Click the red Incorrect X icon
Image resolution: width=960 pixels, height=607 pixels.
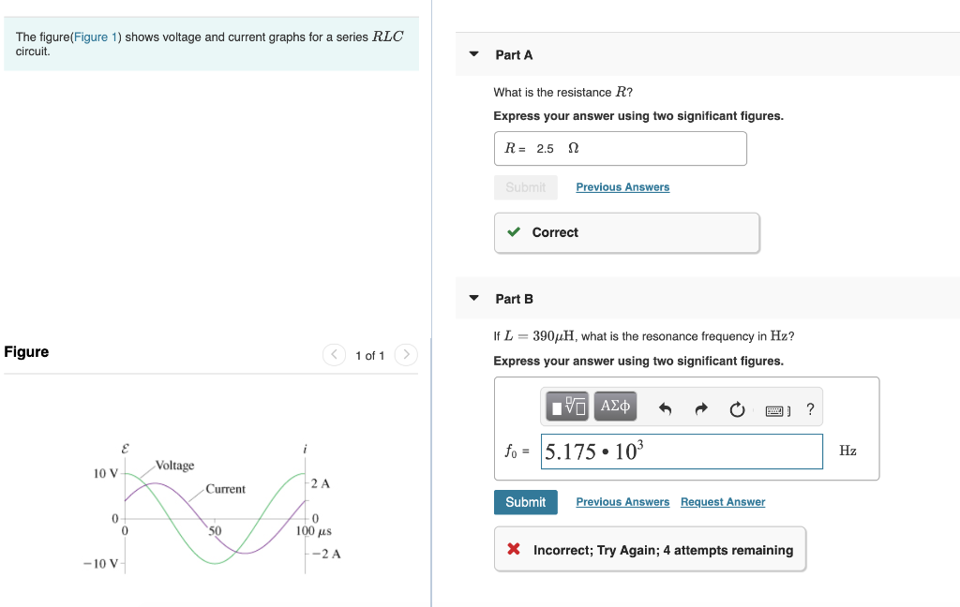click(513, 549)
